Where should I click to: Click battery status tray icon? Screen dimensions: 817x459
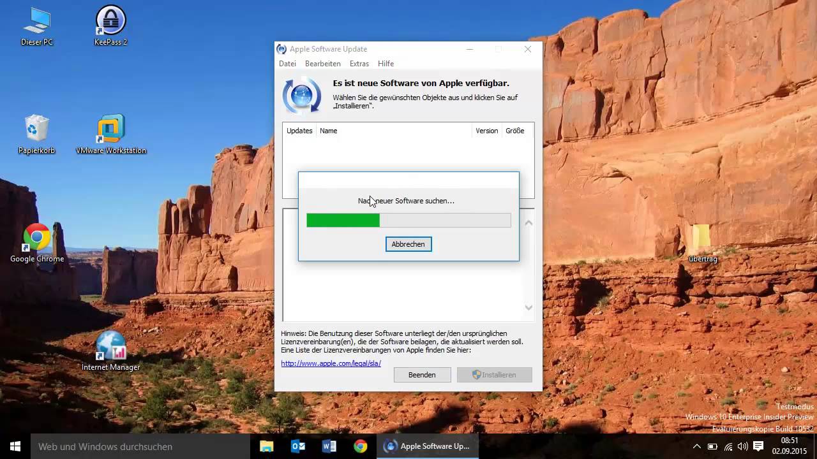click(x=712, y=446)
